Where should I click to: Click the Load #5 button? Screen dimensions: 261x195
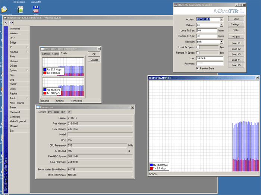(x=236, y=65)
